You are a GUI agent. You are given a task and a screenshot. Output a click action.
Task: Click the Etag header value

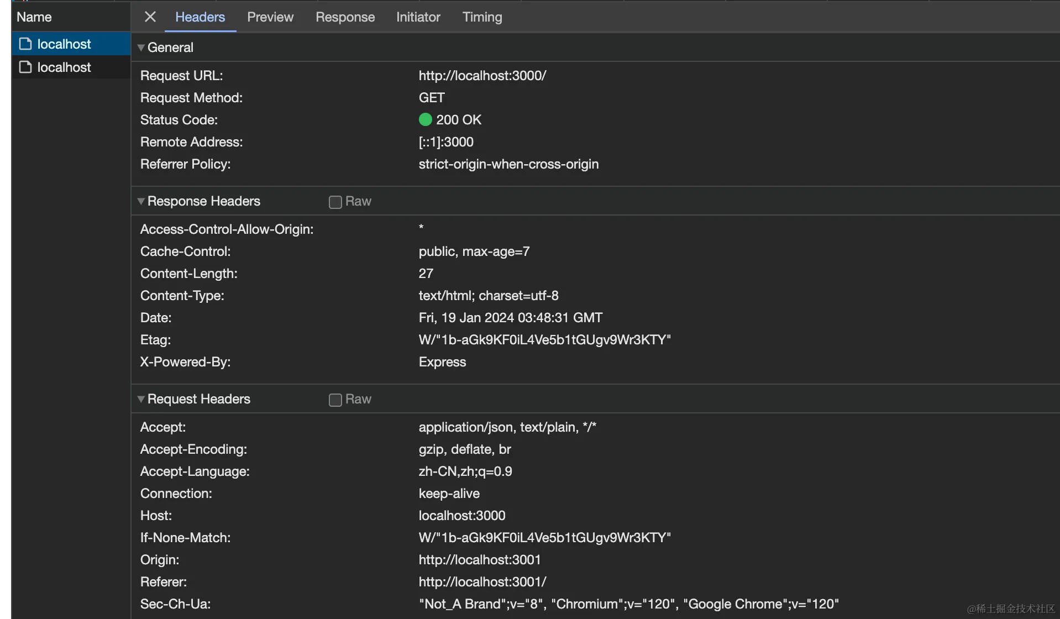pyautogui.click(x=544, y=340)
